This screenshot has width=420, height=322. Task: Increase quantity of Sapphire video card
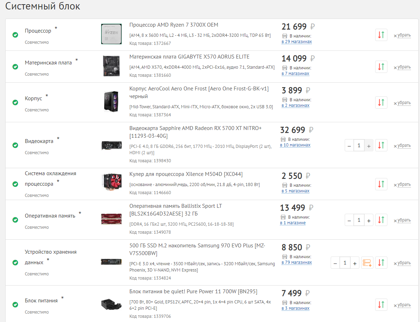click(x=369, y=145)
